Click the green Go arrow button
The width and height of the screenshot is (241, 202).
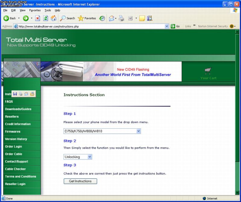173,26
